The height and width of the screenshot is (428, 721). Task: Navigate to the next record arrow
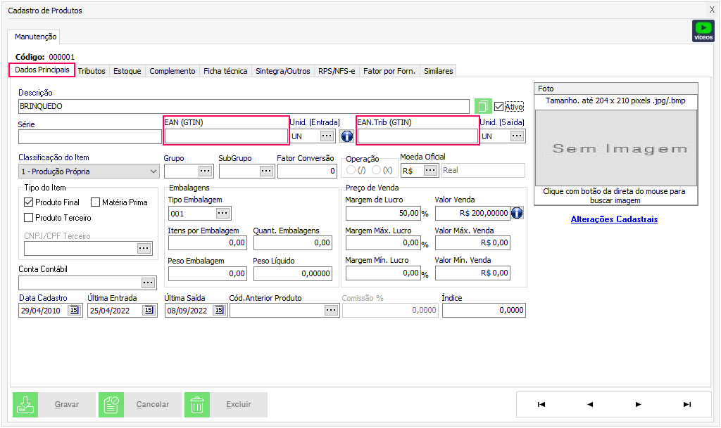pyautogui.click(x=638, y=404)
